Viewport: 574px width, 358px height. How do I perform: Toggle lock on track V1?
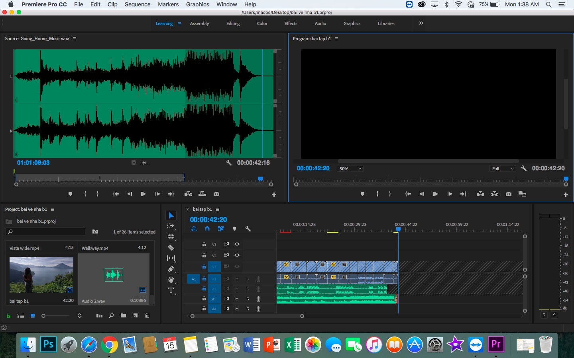click(x=204, y=267)
